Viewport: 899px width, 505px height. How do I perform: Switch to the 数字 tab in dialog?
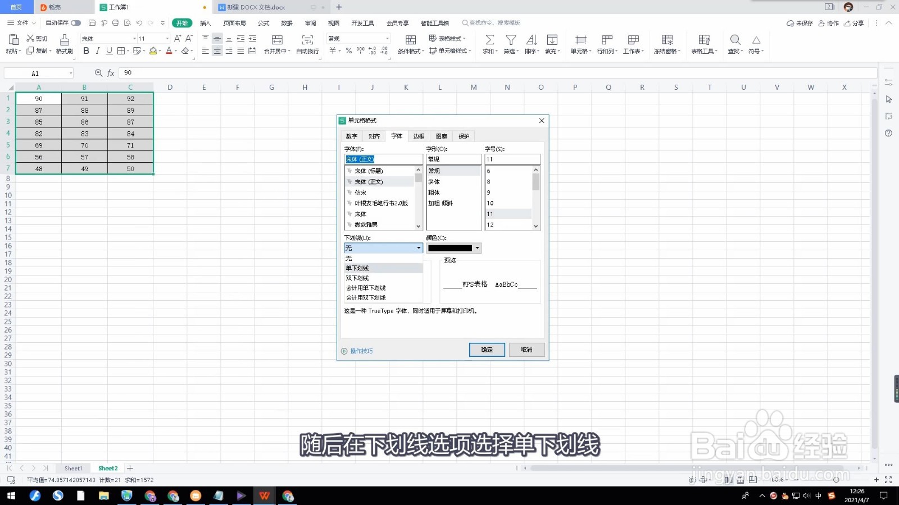pos(352,136)
